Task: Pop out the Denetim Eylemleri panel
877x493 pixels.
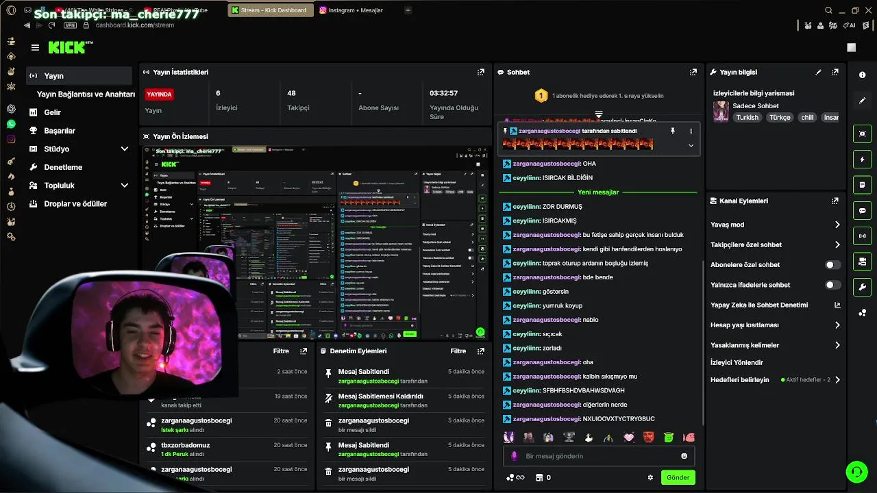Action: pyautogui.click(x=481, y=351)
